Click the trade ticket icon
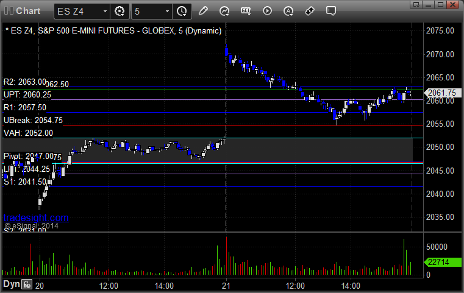The image size is (464, 293). point(309,11)
